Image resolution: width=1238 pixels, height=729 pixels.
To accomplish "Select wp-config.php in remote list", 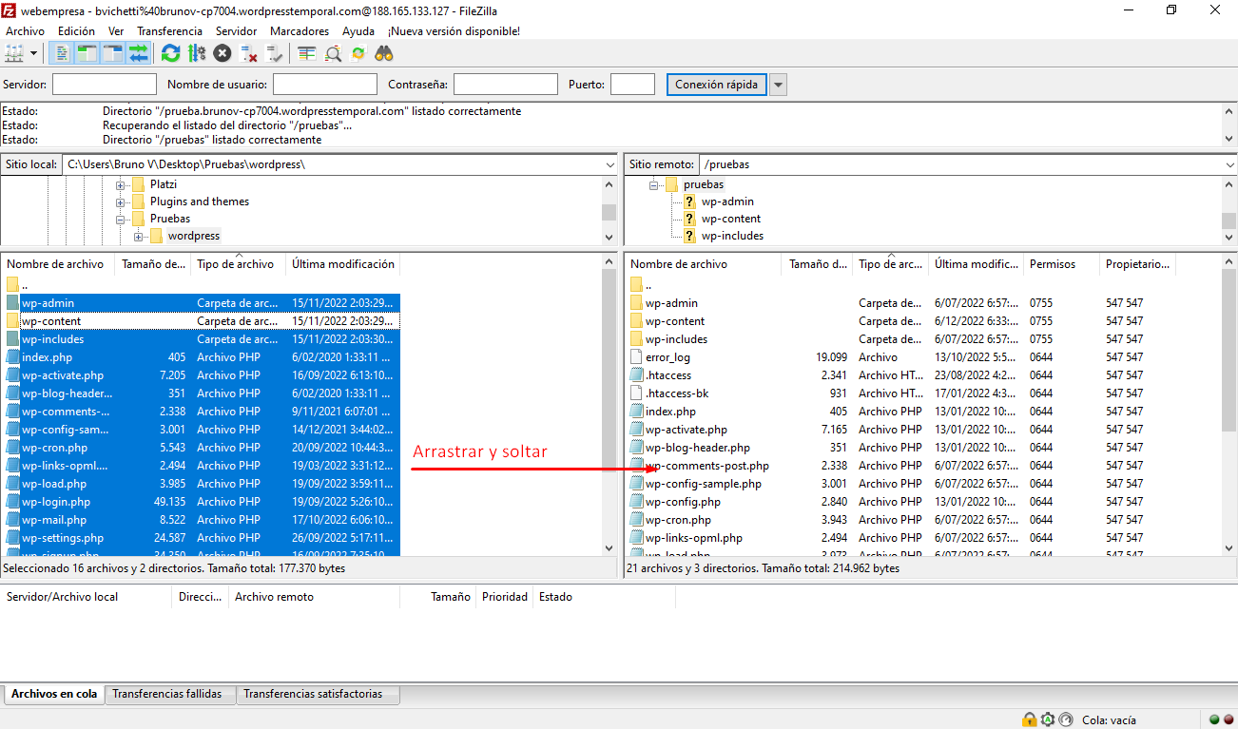I will tap(683, 502).
